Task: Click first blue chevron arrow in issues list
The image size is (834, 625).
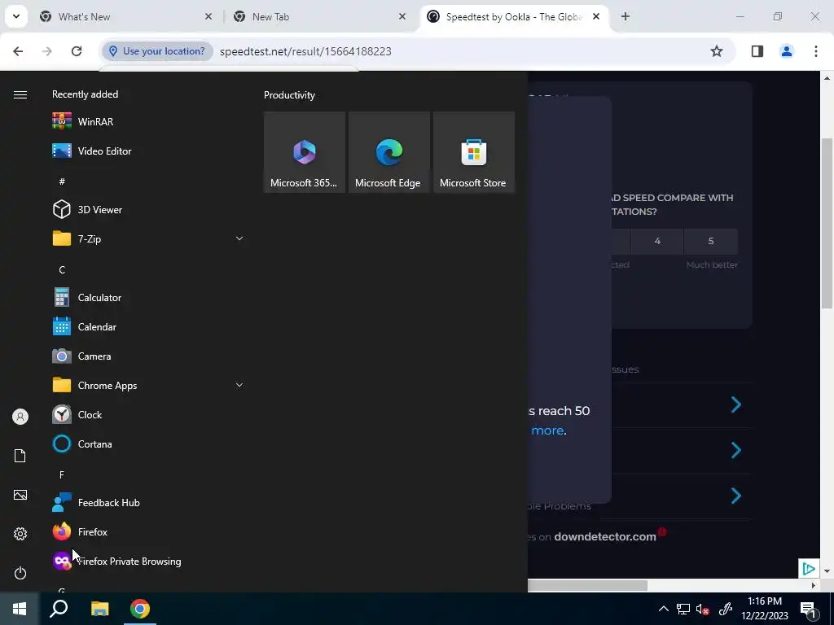Action: click(736, 405)
